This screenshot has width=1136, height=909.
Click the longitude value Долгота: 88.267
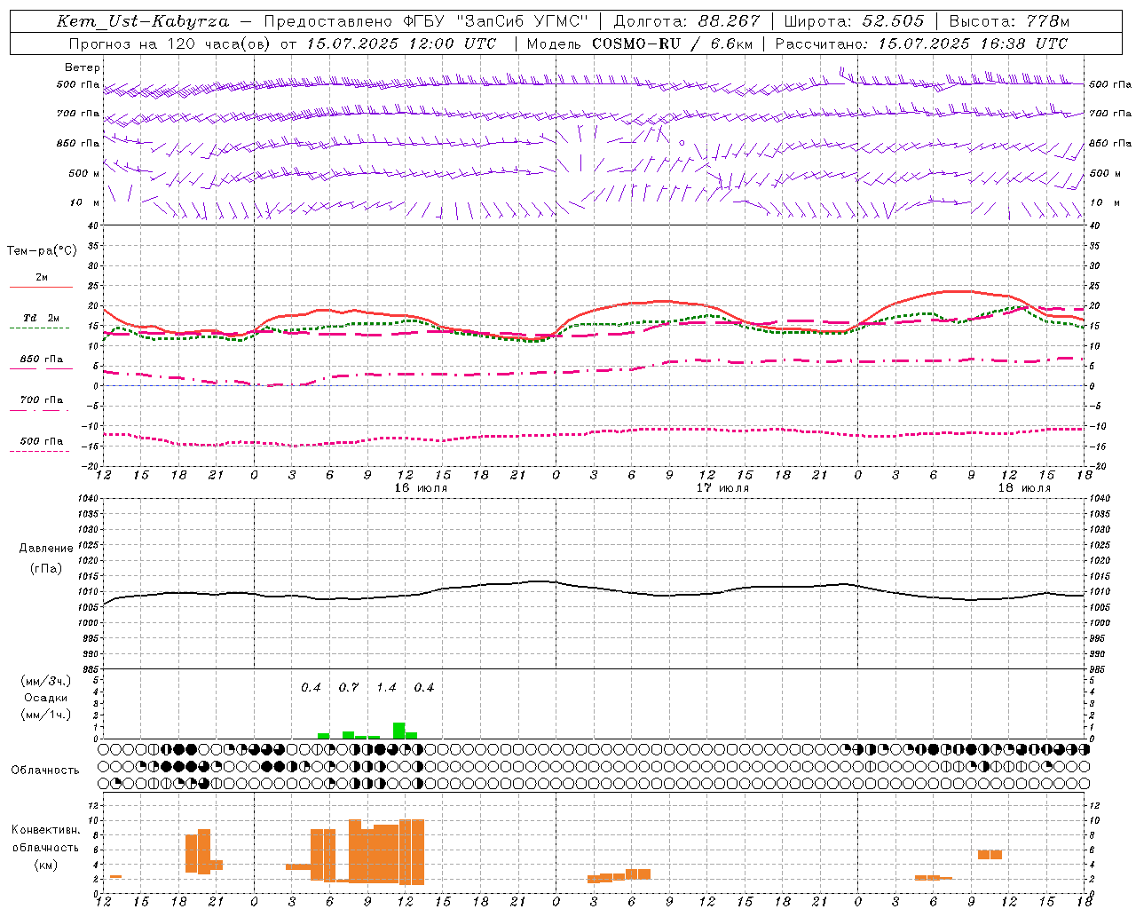tap(687, 21)
